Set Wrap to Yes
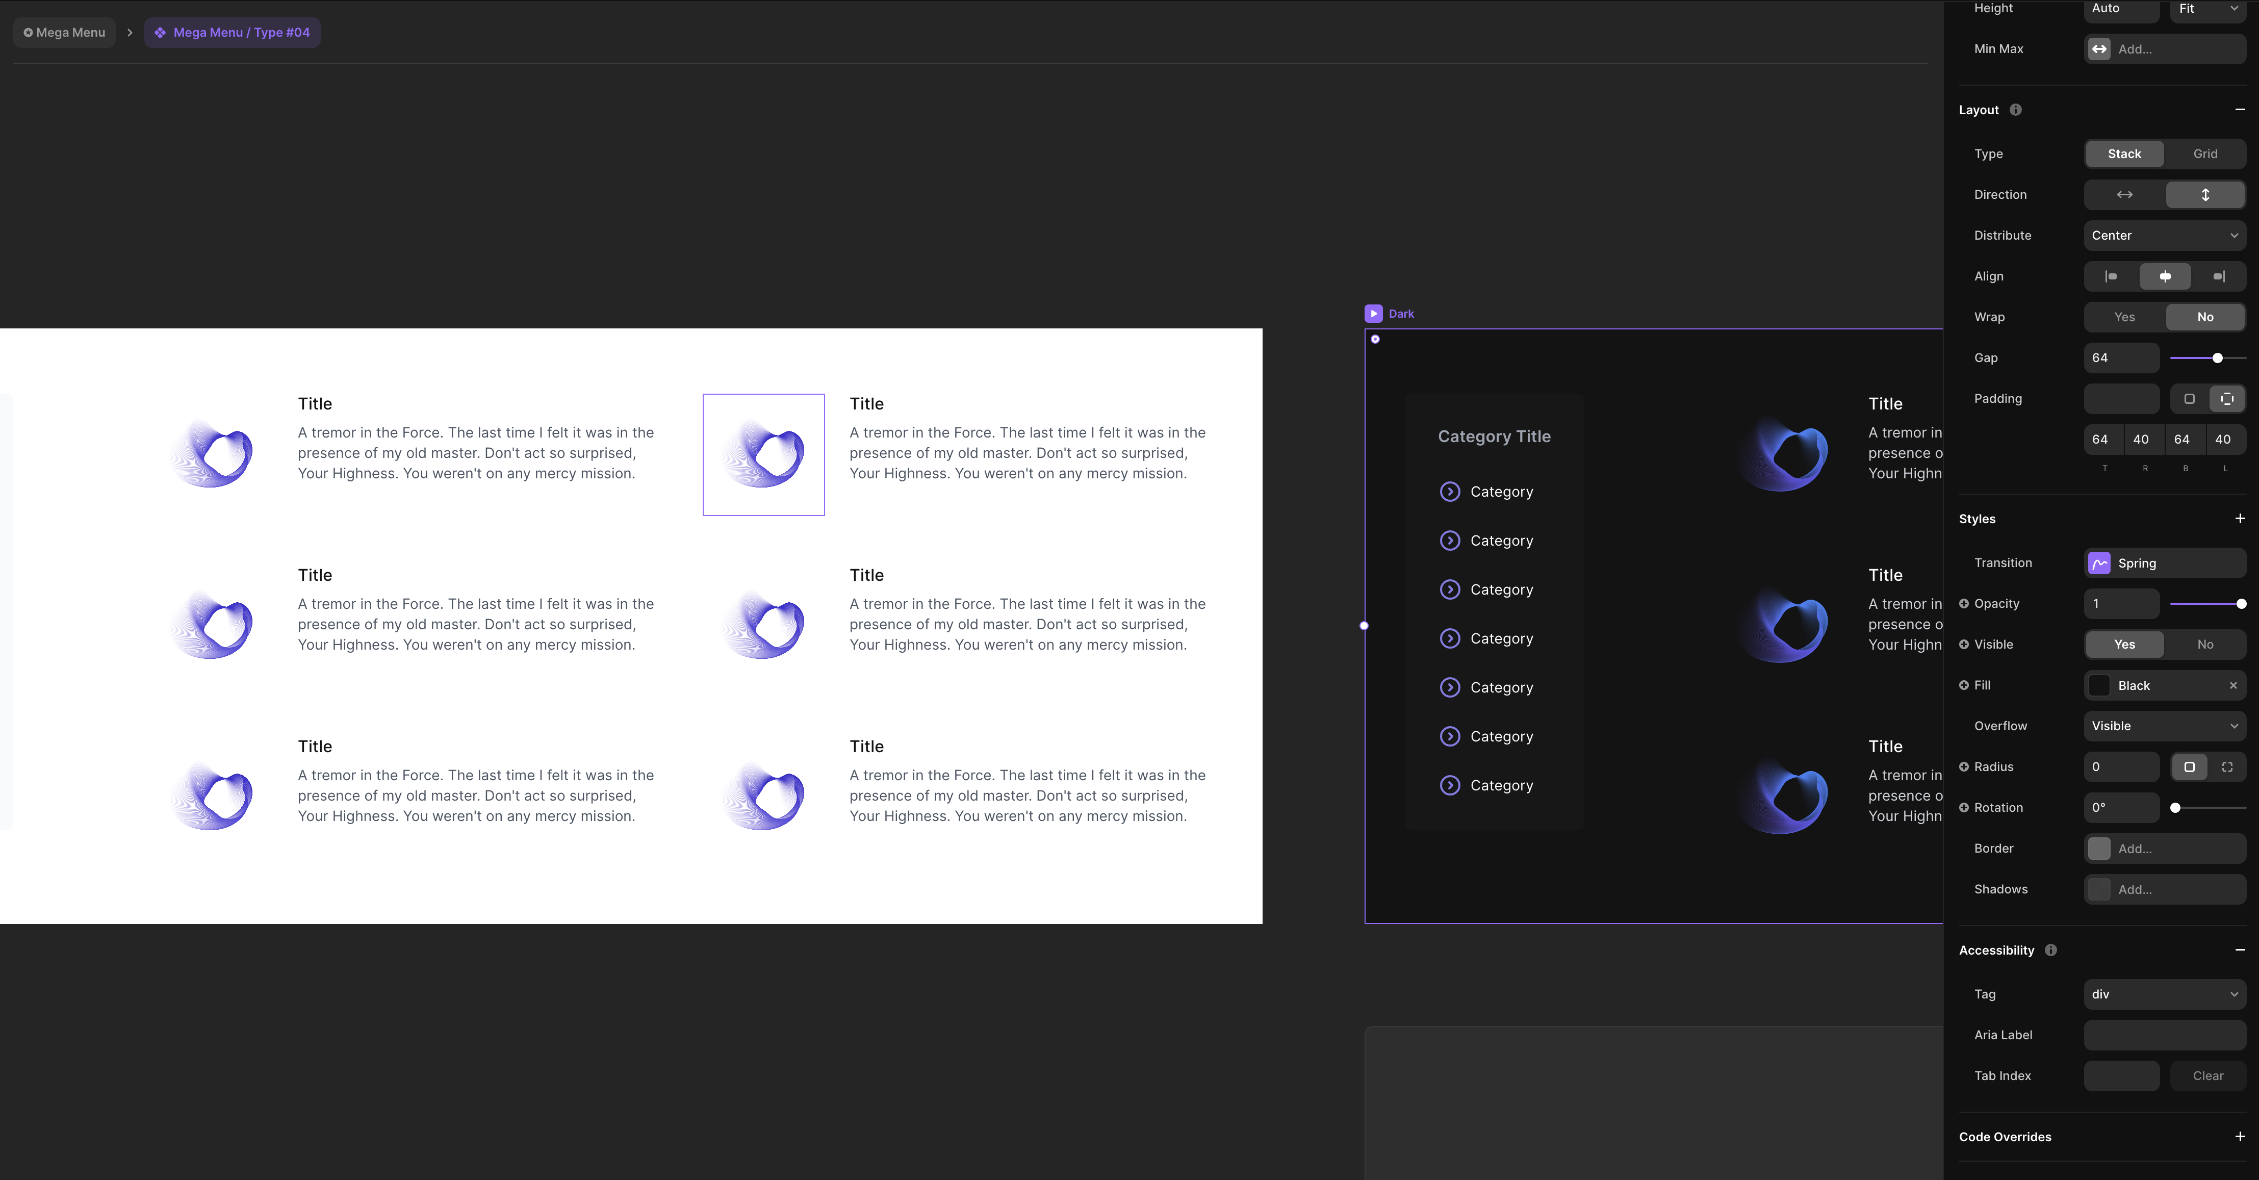 (2124, 317)
